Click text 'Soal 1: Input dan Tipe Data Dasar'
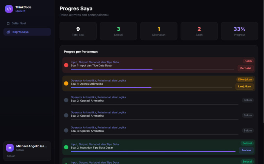 pyautogui.click(x=92, y=66)
